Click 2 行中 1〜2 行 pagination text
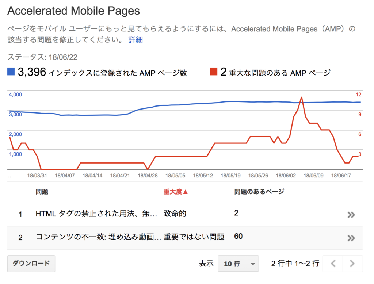Viewport: 374px width, 284px height. point(295,264)
